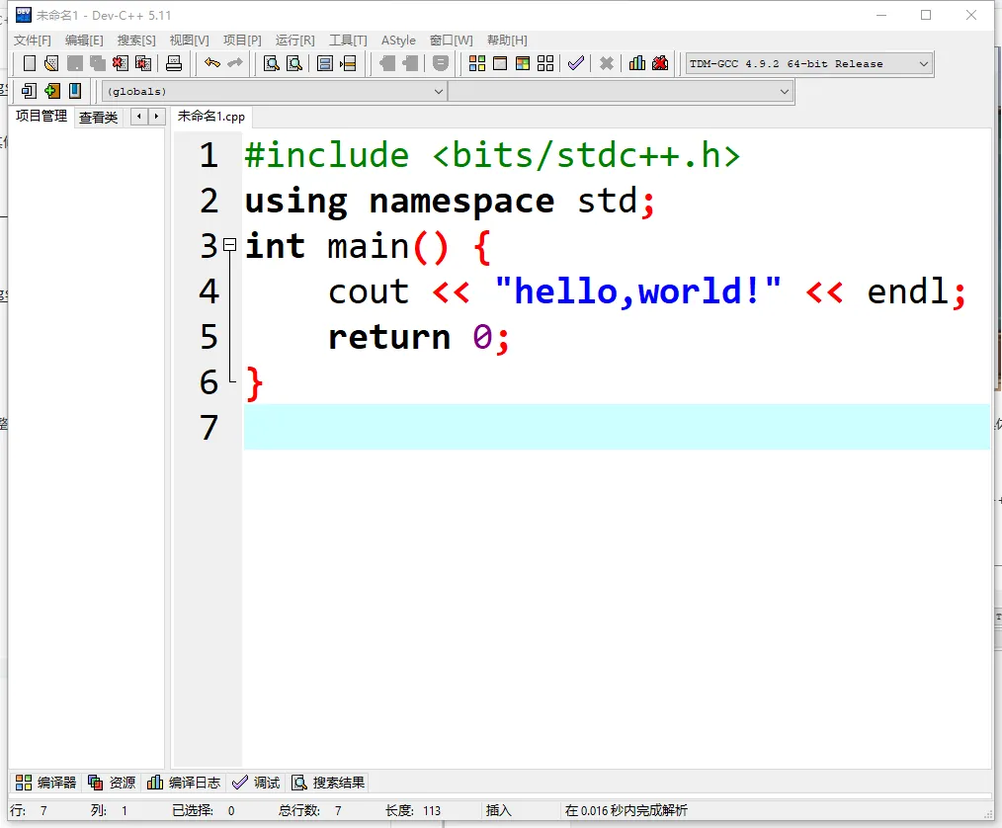Click the 'return 0;' statement
This screenshot has width=1002, height=828.
[x=419, y=337]
